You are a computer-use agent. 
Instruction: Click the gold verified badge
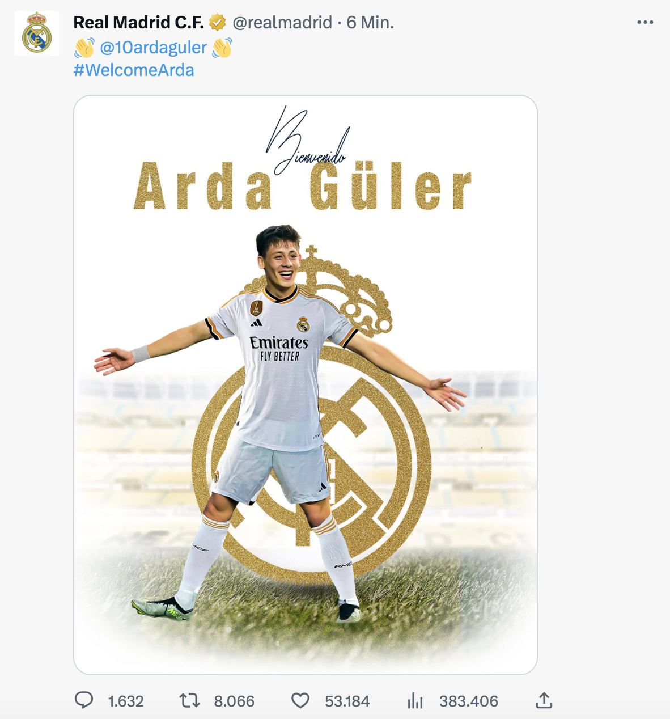point(218,23)
